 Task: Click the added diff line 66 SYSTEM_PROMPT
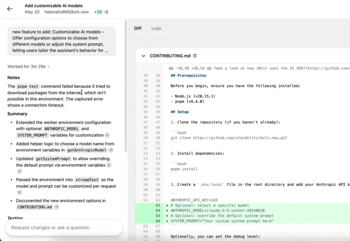[x=222, y=221]
